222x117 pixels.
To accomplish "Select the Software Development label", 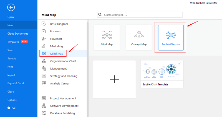I will (x=64, y=106).
